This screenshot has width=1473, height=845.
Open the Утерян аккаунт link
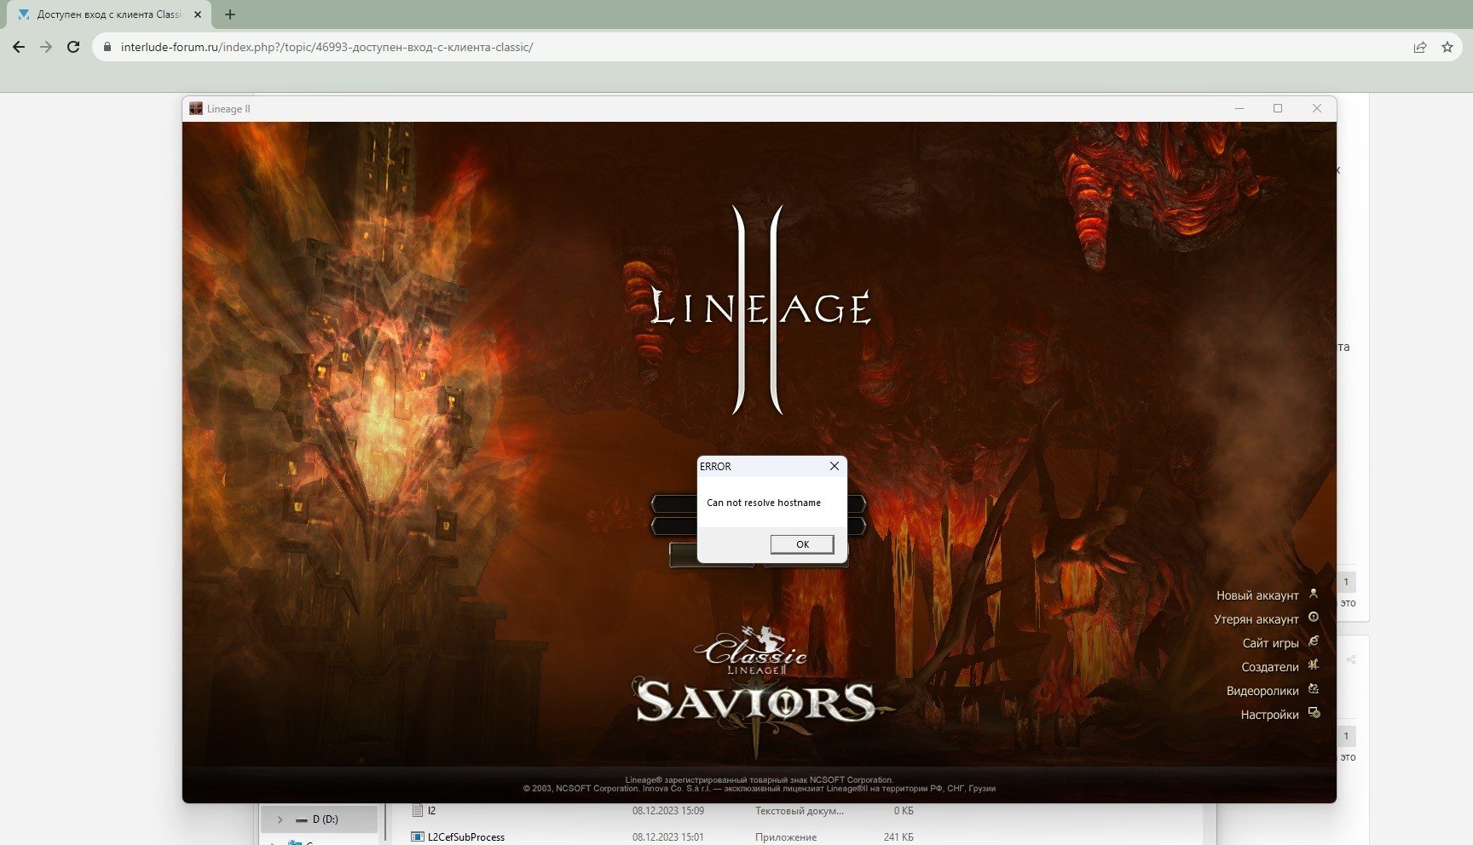(x=1256, y=619)
